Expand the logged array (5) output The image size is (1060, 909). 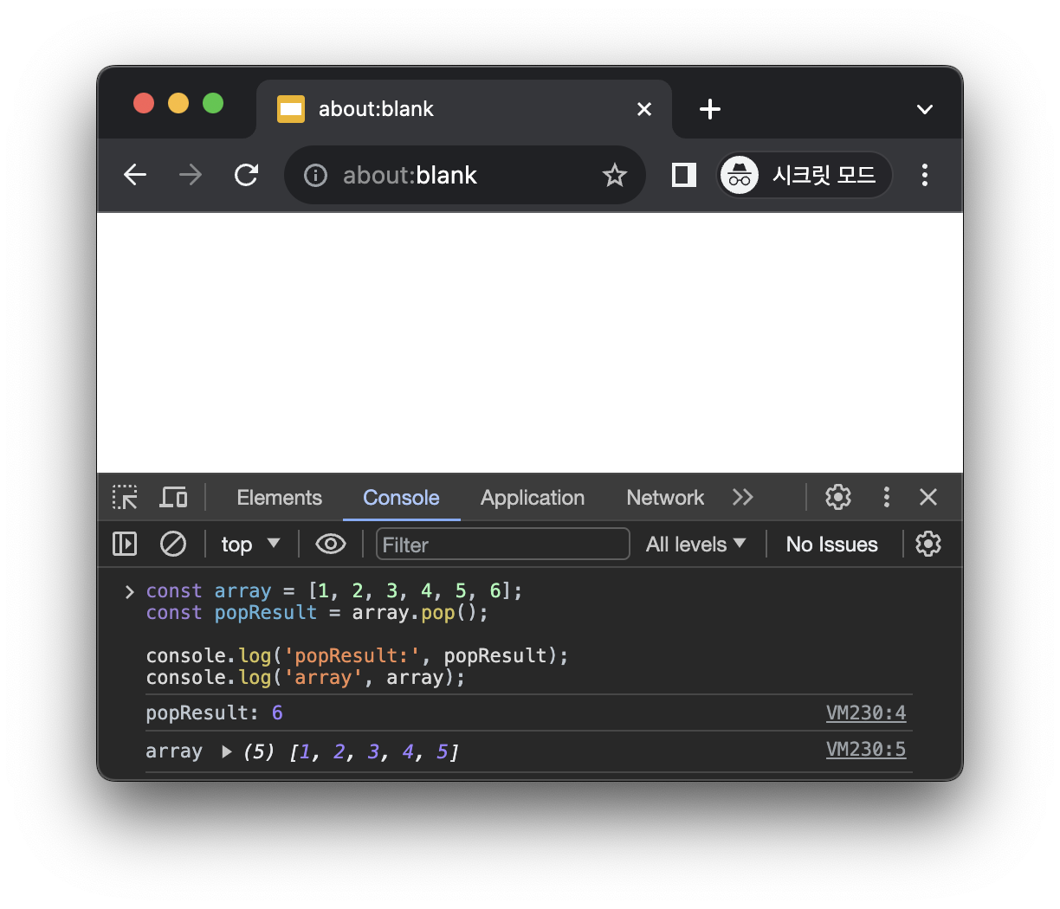pos(227,751)
